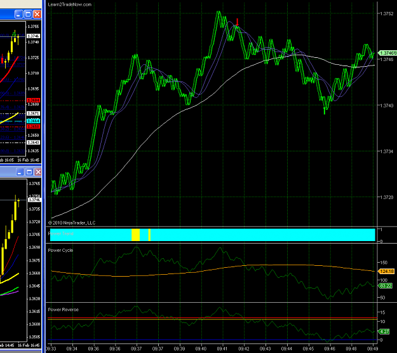
Task: Select the orange 124.18 Power Cycle marker
Action: (386, 272)
